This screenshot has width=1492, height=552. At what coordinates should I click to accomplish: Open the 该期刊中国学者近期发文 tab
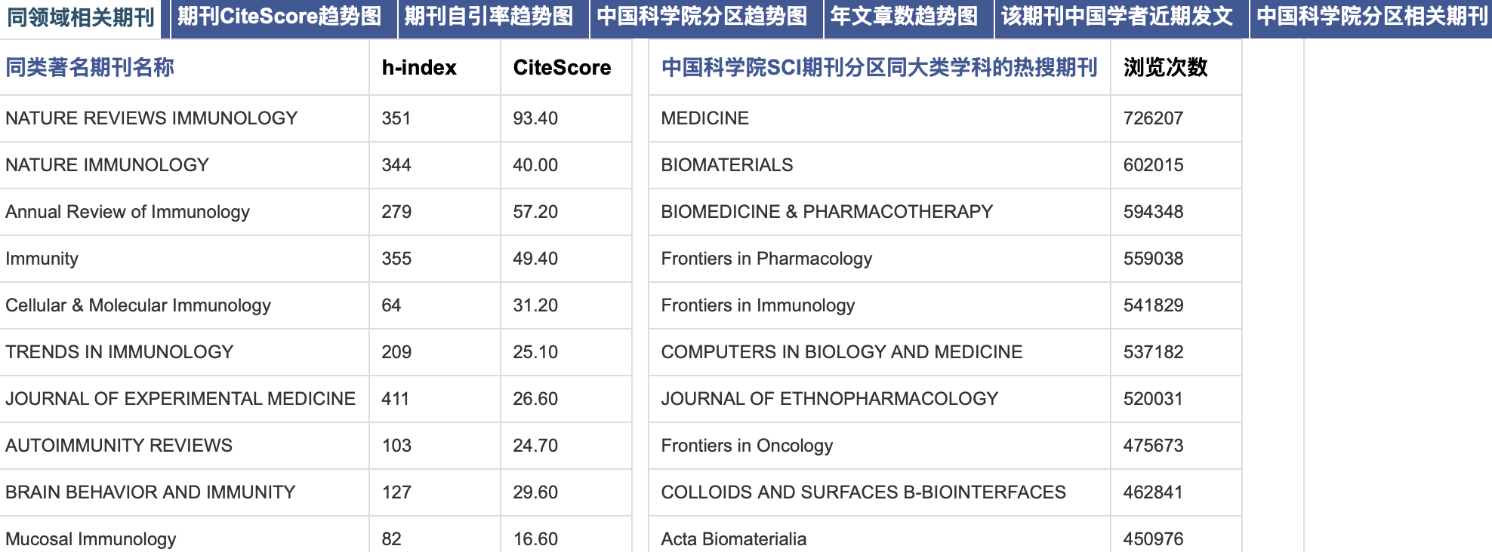point(1117,17)
